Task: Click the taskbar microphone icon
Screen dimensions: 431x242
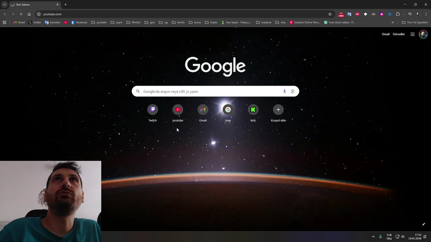Action: tap(380, 237)
